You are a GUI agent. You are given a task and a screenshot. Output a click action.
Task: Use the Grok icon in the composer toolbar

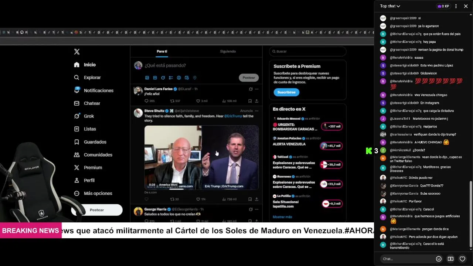pos(163,78)
